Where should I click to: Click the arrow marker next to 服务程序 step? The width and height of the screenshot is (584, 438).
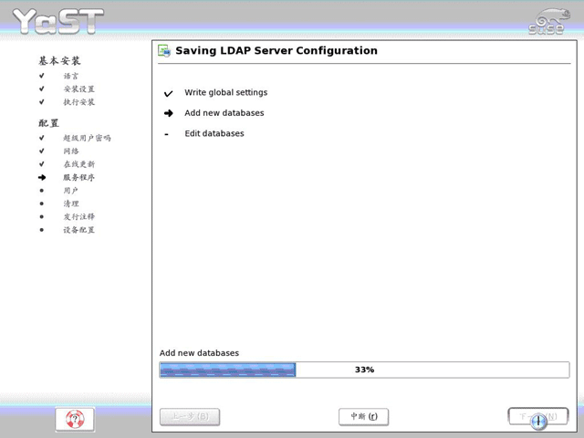click(42, 178)
